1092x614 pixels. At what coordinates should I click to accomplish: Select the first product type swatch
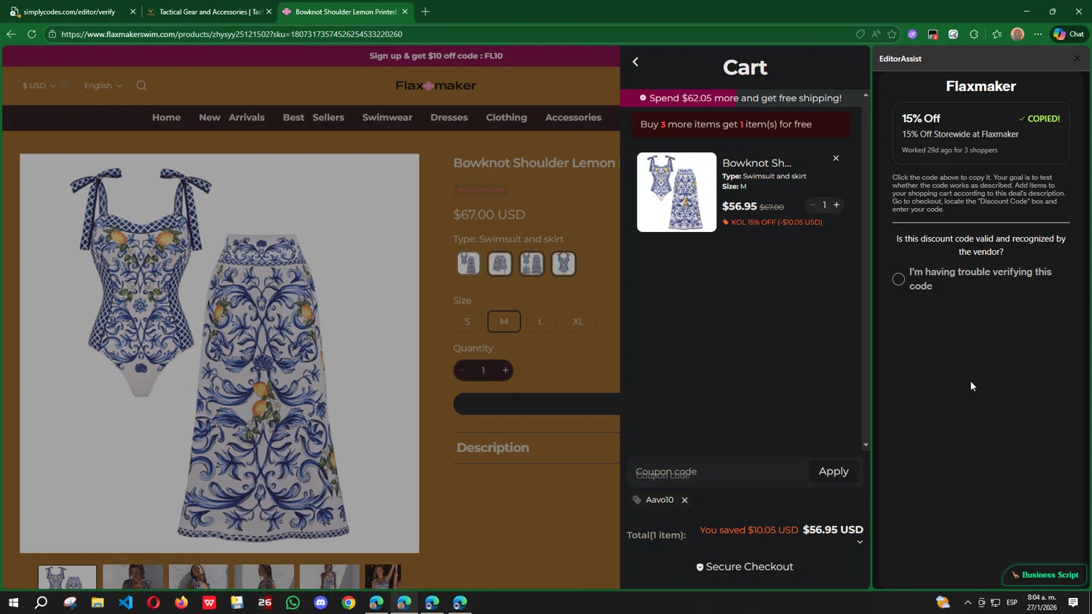tap(468, 263)
